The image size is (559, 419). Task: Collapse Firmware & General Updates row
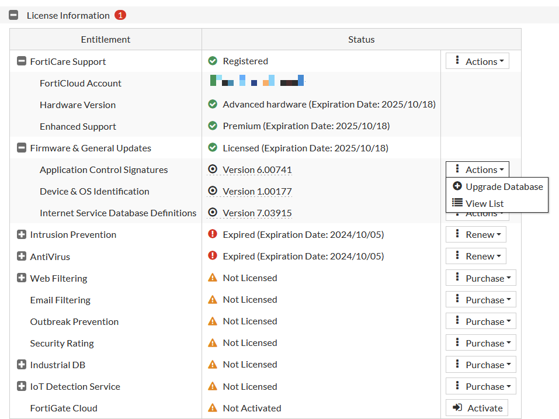click(x=22, y=148)
